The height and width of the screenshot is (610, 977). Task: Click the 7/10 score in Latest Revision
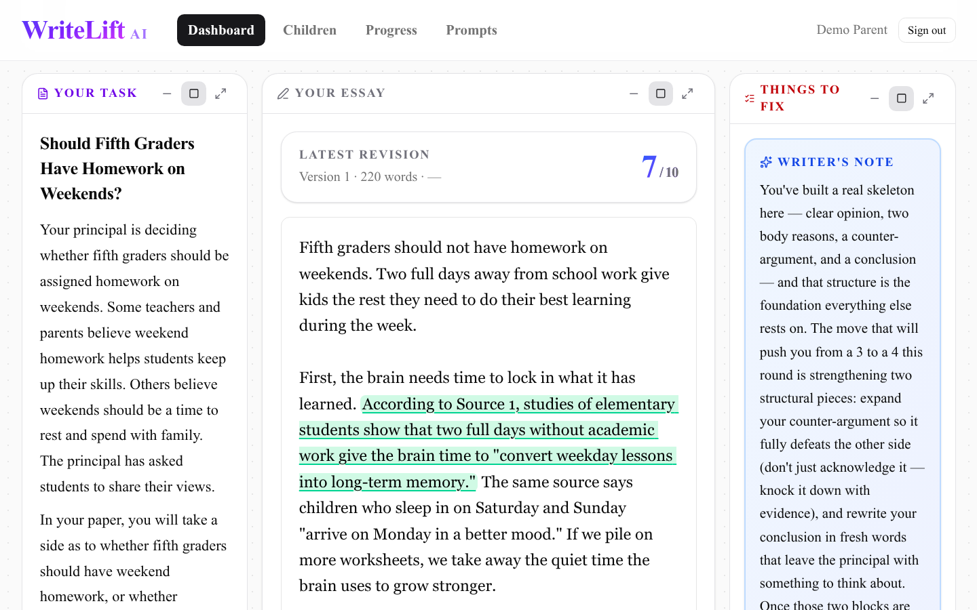pyautogui.click(x=660, y=167)
